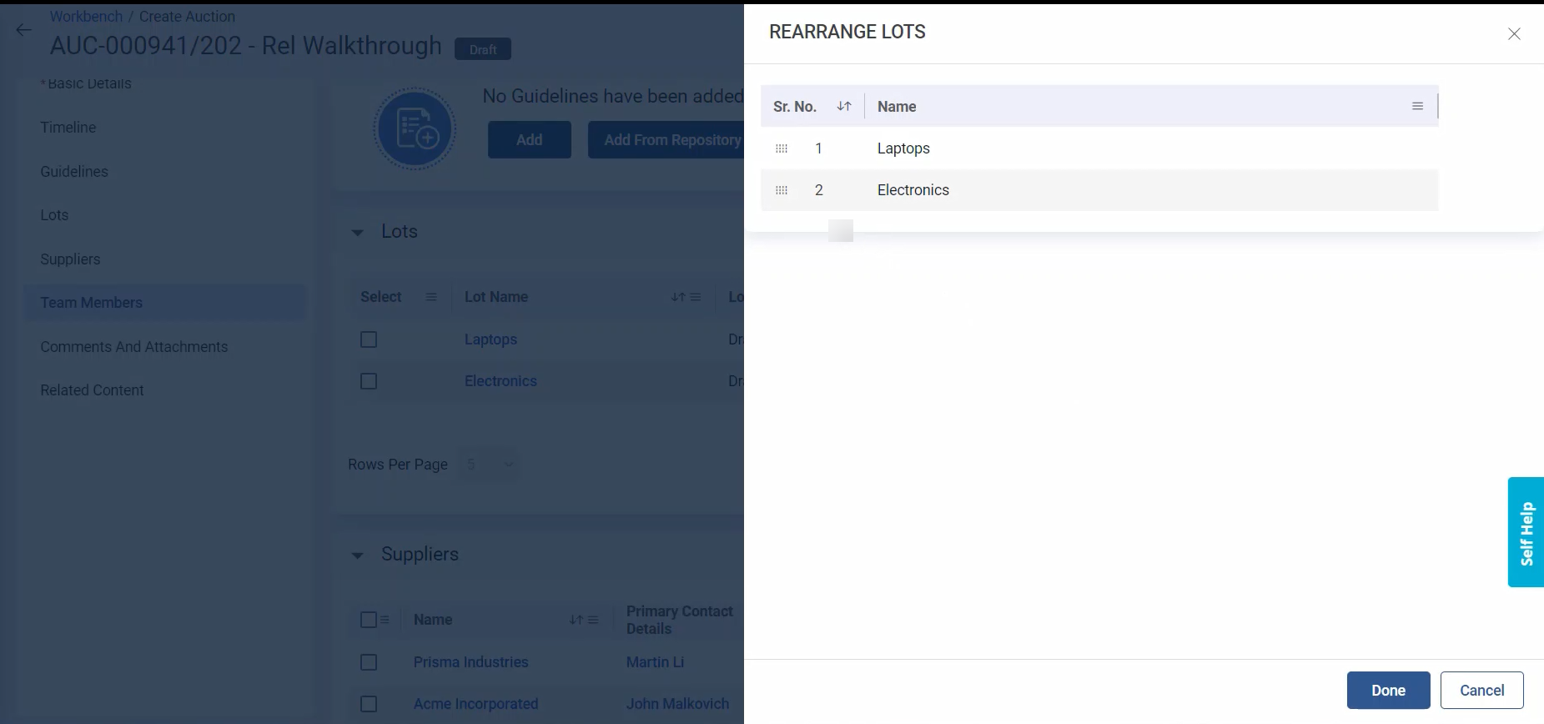1544x724 pixels.
Task: Collapse the Lots section
Action: pos(358,233)
